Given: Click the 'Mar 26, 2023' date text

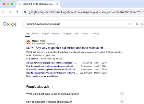Looking at the screenshot, I should (100, 73).
